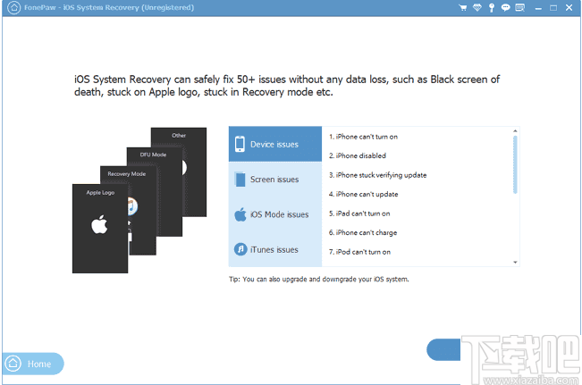The height and width of the screenshot is (385, 582).
Task: Click '7. iPod can't turn on'
Action: [x=359, y=252]
